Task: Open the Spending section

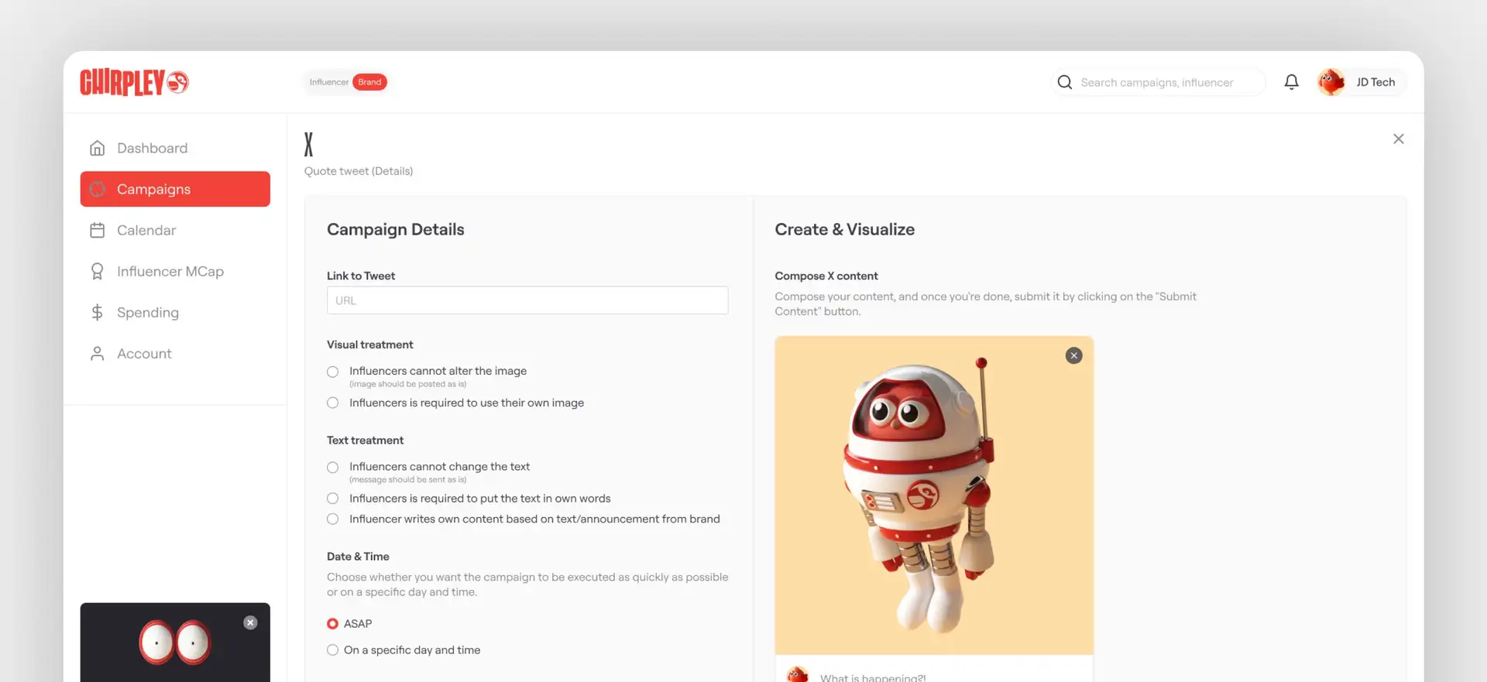Action: (x=147, y=312)
